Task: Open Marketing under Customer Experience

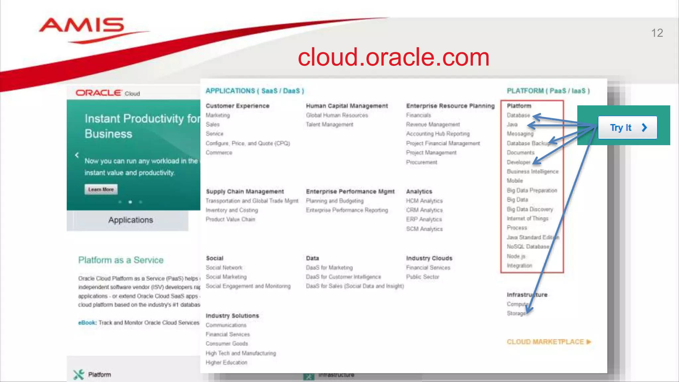Action: [x=217, y=115]
